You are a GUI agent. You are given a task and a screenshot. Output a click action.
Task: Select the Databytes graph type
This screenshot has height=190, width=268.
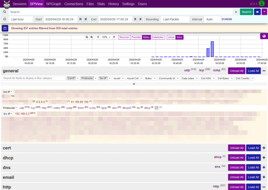(x=157, y=37)
